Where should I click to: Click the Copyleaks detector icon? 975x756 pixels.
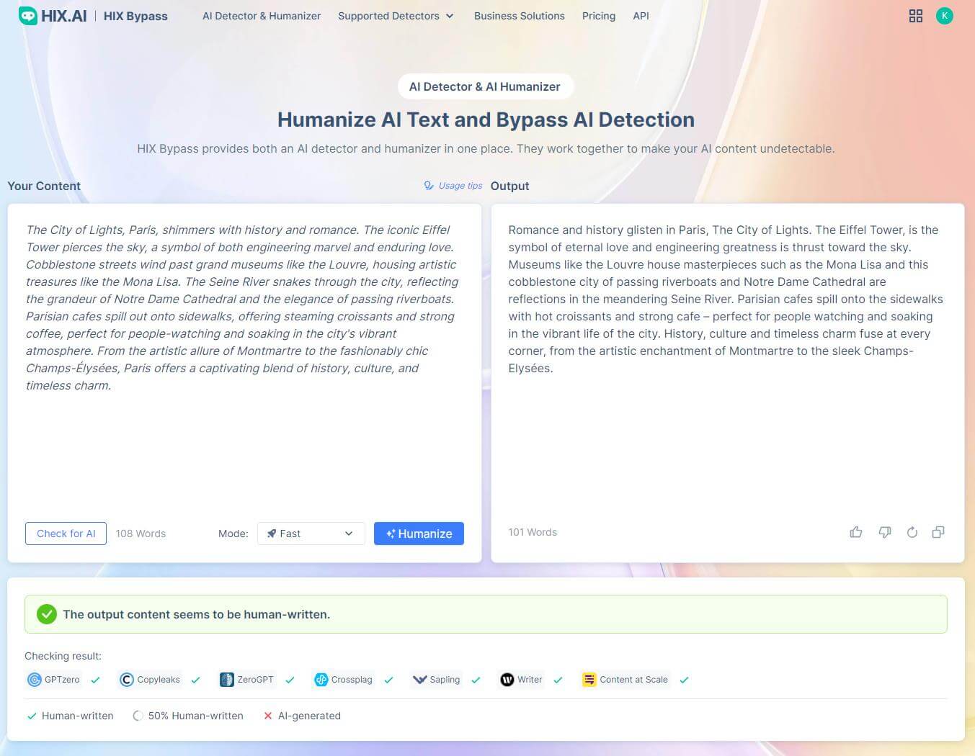(x=127, y=679)
